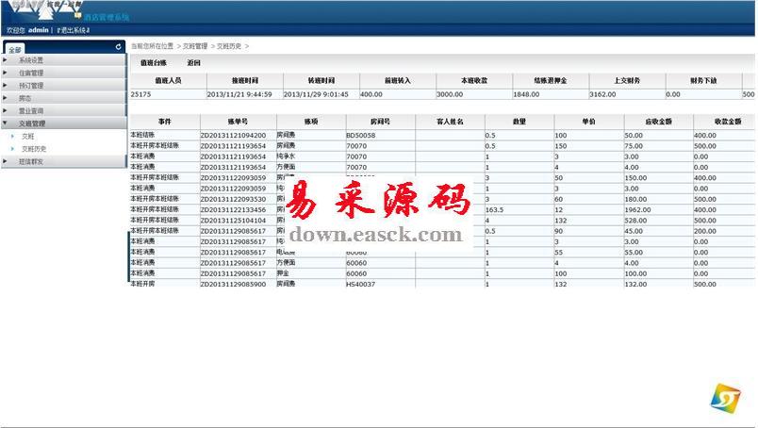Click the arrow icon beside 交班 submenu
758x428 pixels.
[x=13, y=136]
